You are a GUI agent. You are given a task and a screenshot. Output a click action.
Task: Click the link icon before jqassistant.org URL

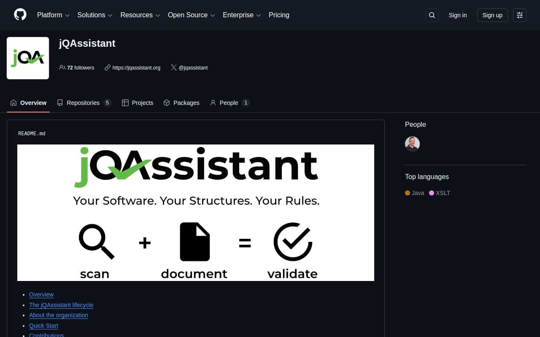107,67
